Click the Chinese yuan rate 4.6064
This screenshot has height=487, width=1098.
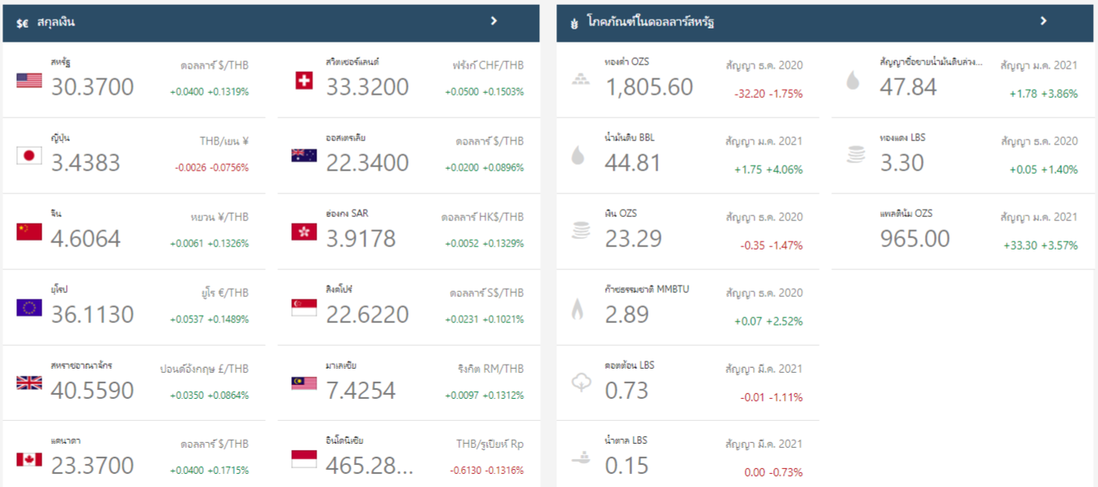(86, 238)
